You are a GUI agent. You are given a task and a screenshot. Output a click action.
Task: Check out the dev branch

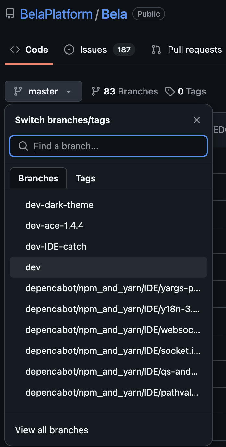[x=33, y=267]
